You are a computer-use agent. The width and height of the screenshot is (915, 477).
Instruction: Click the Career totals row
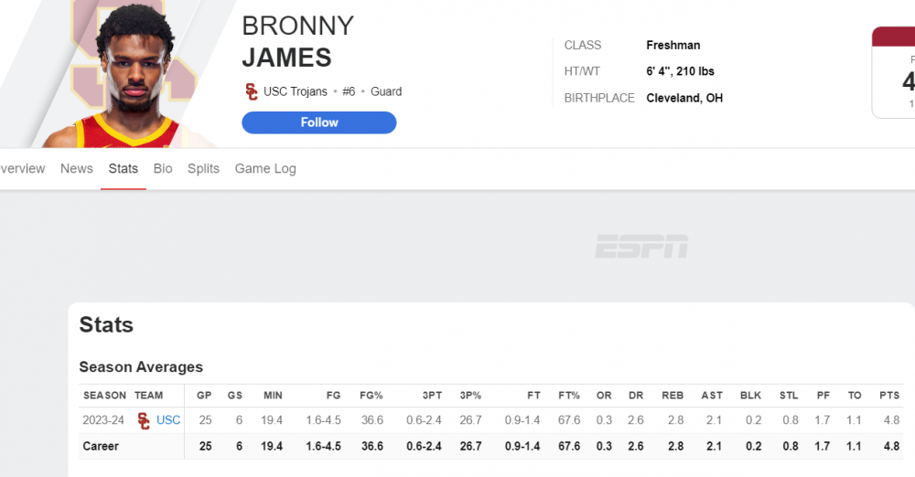[x=101, y=447]
